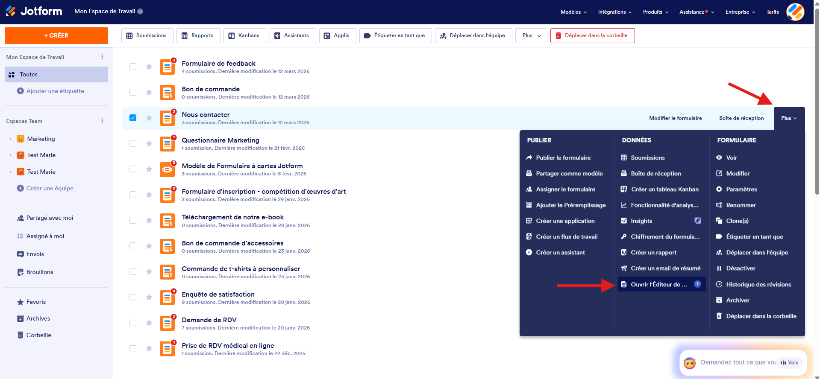
Task: Select Ouvrir l'Éditeur de PDF entry
Action: point(661,284)
